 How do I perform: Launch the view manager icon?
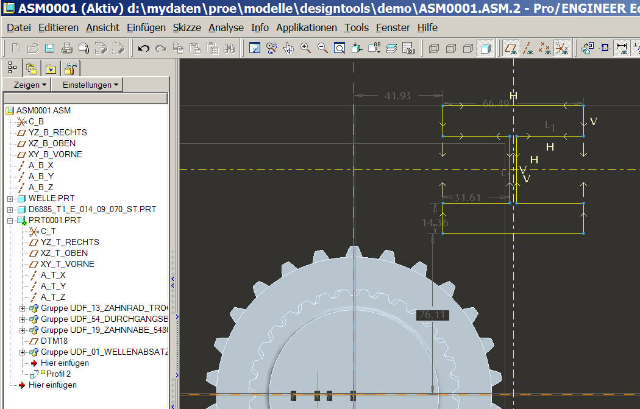tap(408, 49)
